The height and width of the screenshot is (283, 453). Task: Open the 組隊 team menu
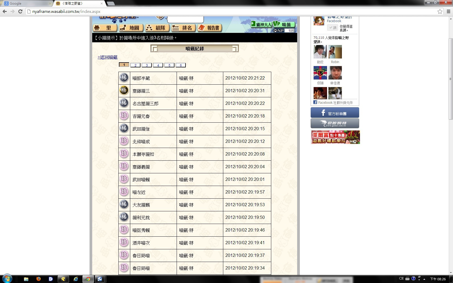(157, 28)
